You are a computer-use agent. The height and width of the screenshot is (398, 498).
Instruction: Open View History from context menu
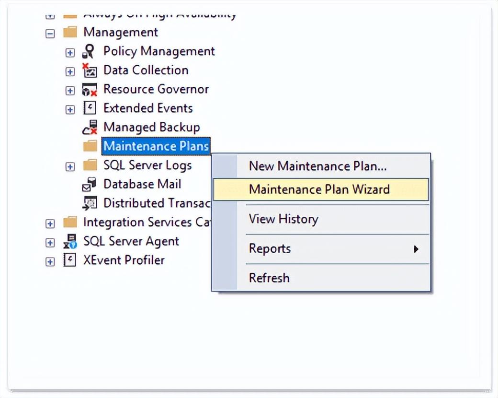point(283,219)
